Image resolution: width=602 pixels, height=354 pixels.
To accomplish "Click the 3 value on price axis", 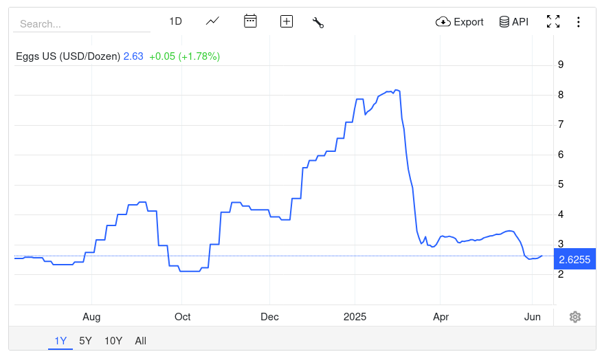I will (x=561, y=243).
